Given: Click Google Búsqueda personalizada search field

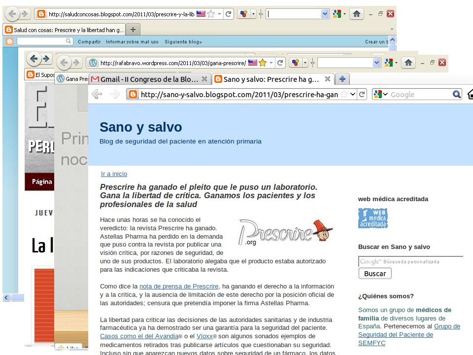Looking at the screenshot, I should 410,261.
